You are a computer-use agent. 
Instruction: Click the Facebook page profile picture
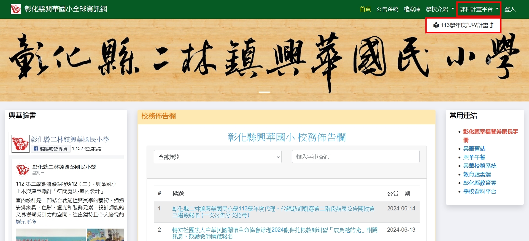coord(20,144)
